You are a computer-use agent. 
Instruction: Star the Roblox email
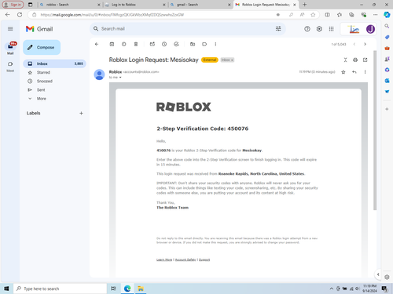click(x=343, y=72)
